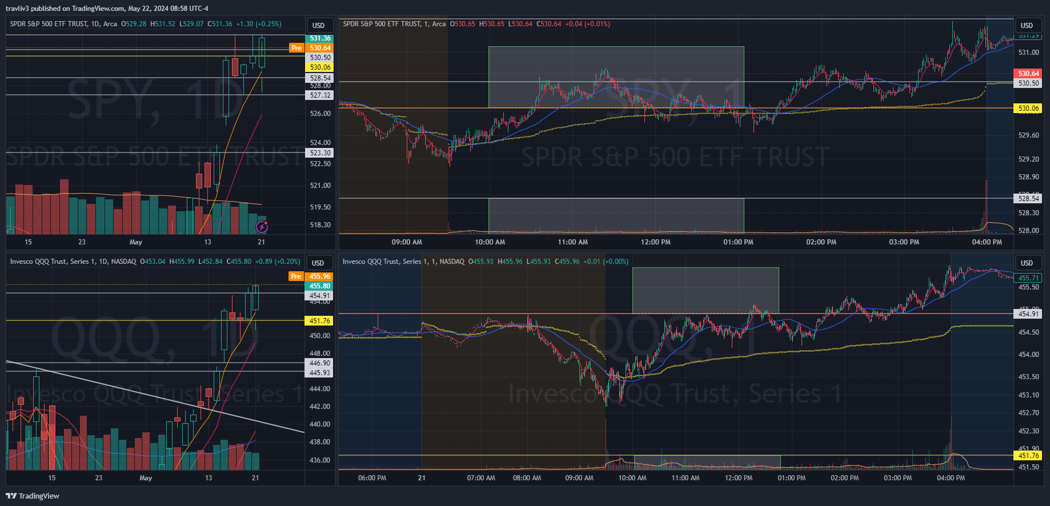The height and width of the screenshot is (506, 1050).
Task: Select the Invesco QQQ Trust 1-minute chart title
Action: click(403, 262)
